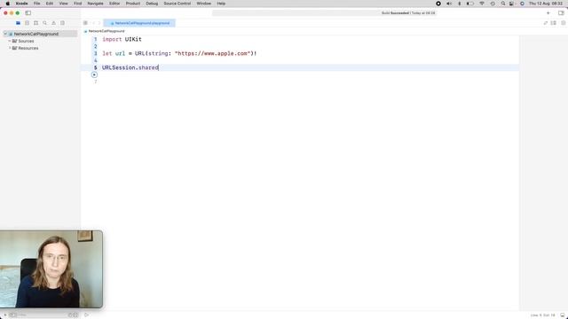Open the Help menu
Viewport: 568px width, 319px height.
point(221,4)
